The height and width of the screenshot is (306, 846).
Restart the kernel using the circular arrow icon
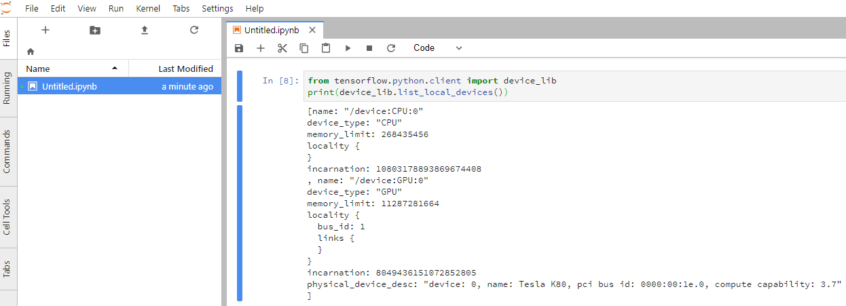pos(391,48)
